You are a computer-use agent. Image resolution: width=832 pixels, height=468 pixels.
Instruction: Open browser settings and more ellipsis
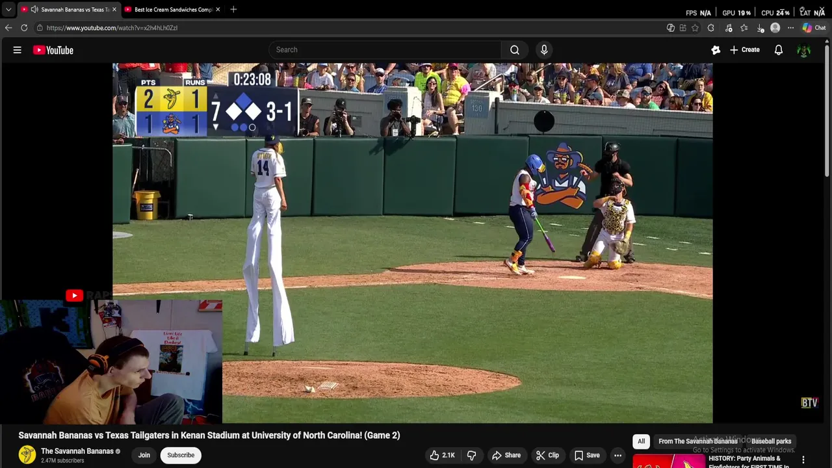[x=790, y=28]
